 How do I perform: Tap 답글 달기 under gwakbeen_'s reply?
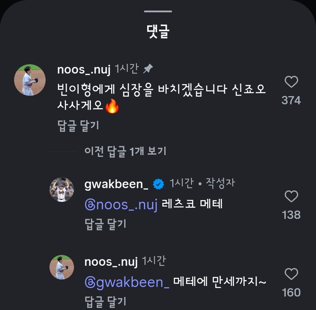(105, 224)
